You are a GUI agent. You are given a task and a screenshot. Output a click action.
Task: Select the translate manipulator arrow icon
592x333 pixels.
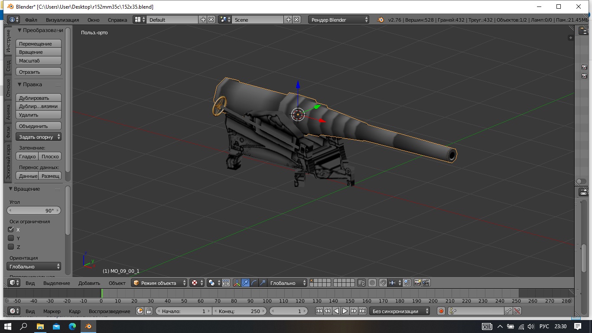[246, 283]
